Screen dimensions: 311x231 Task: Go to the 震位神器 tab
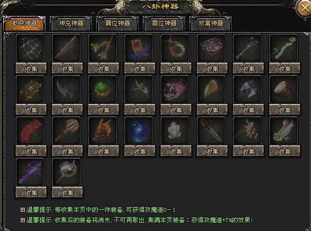pos(164,23)
